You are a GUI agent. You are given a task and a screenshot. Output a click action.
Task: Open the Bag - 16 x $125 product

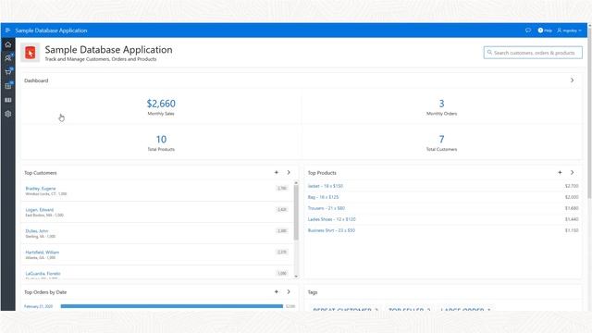point(323,197)
